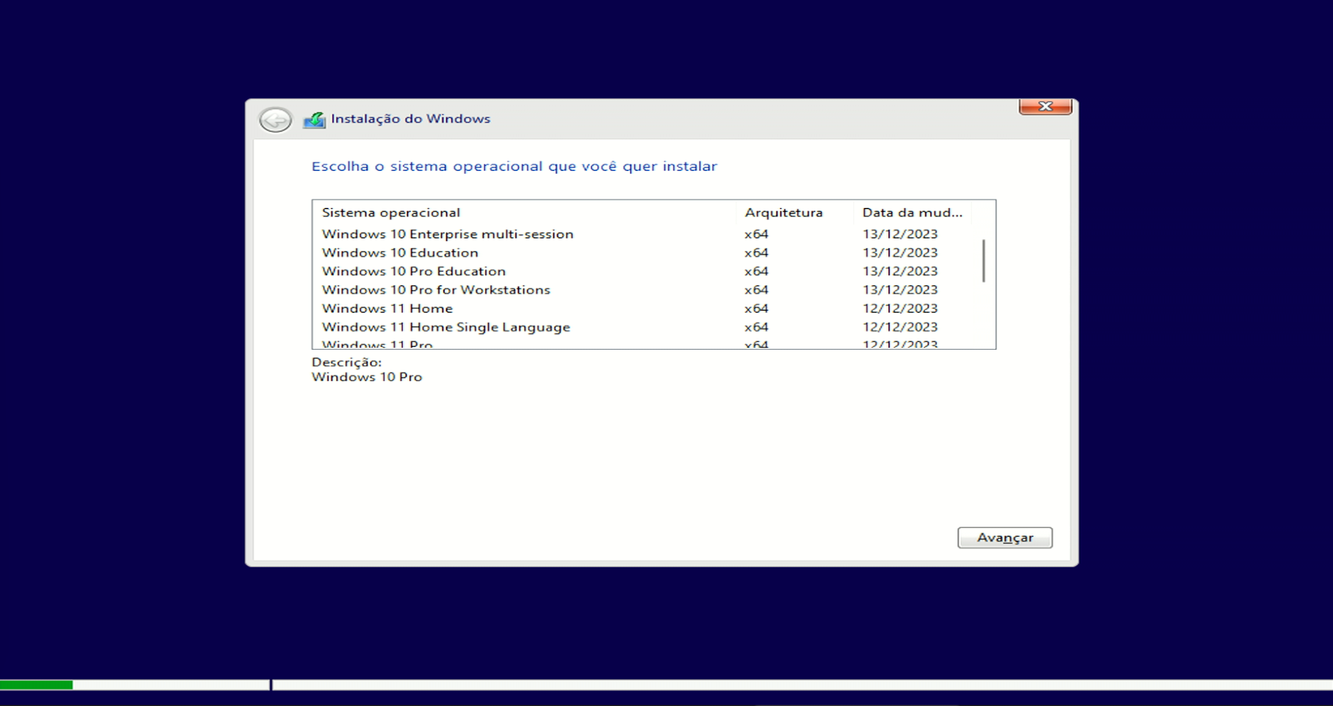This screenshot has height=706, width=1333.
Task: Click the Avançar button
Action: point(1005,537)
